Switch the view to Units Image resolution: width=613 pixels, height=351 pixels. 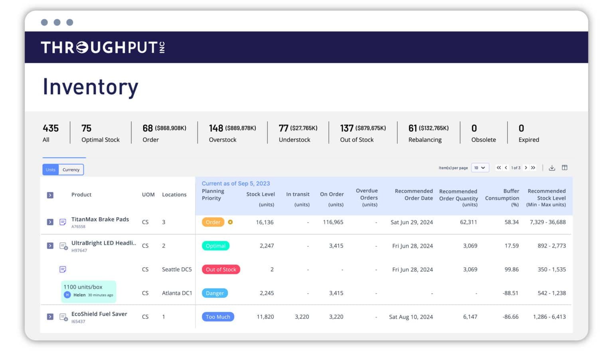[x=50, y=169]
